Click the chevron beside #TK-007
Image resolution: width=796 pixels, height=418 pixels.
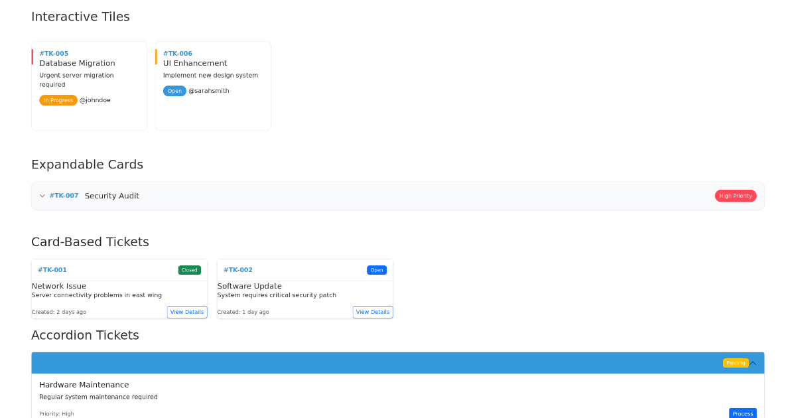[x=42, y=196]
